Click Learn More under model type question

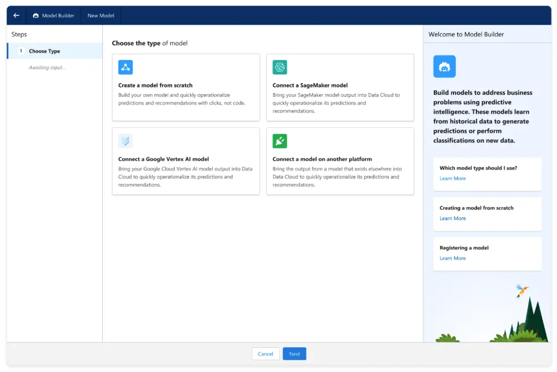click(452, 178)
